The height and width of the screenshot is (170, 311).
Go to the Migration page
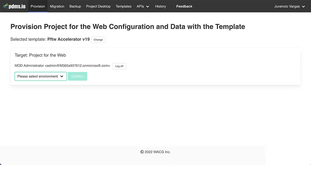[57, 6]
